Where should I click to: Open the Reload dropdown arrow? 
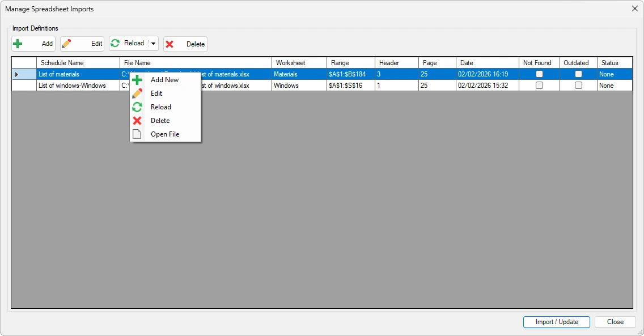click(x=152, y=44)
